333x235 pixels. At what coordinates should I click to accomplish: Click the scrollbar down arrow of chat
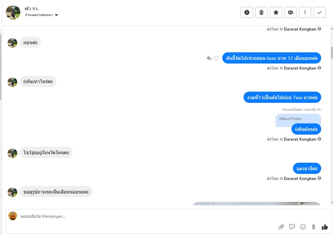click(332, 203)
